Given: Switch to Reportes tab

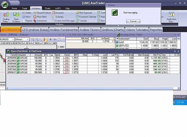Looking at the screenshot, I should point(156,30).
